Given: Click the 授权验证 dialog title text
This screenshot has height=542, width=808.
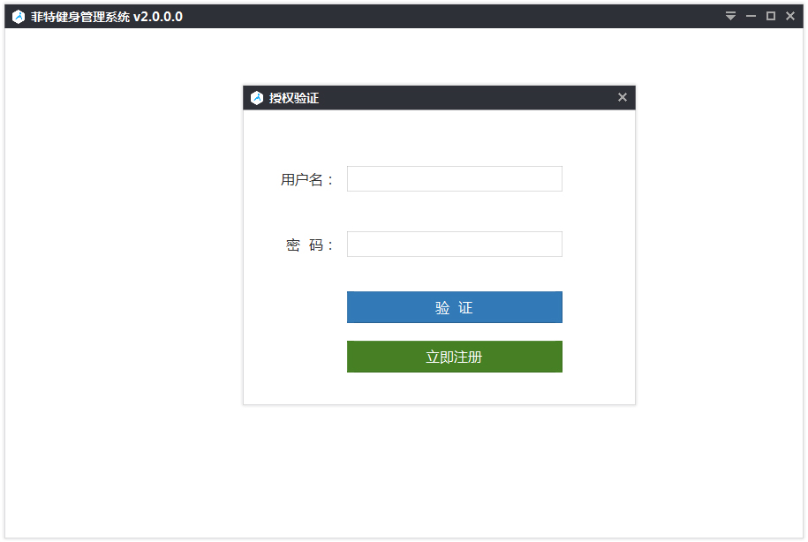Looking at the screenshot, I should pyautogui.click(x=294, y=98).
